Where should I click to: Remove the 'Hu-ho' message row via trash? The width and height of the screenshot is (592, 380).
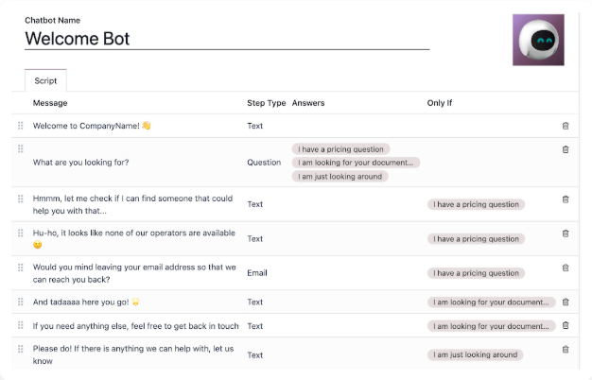tap(566, 233)
